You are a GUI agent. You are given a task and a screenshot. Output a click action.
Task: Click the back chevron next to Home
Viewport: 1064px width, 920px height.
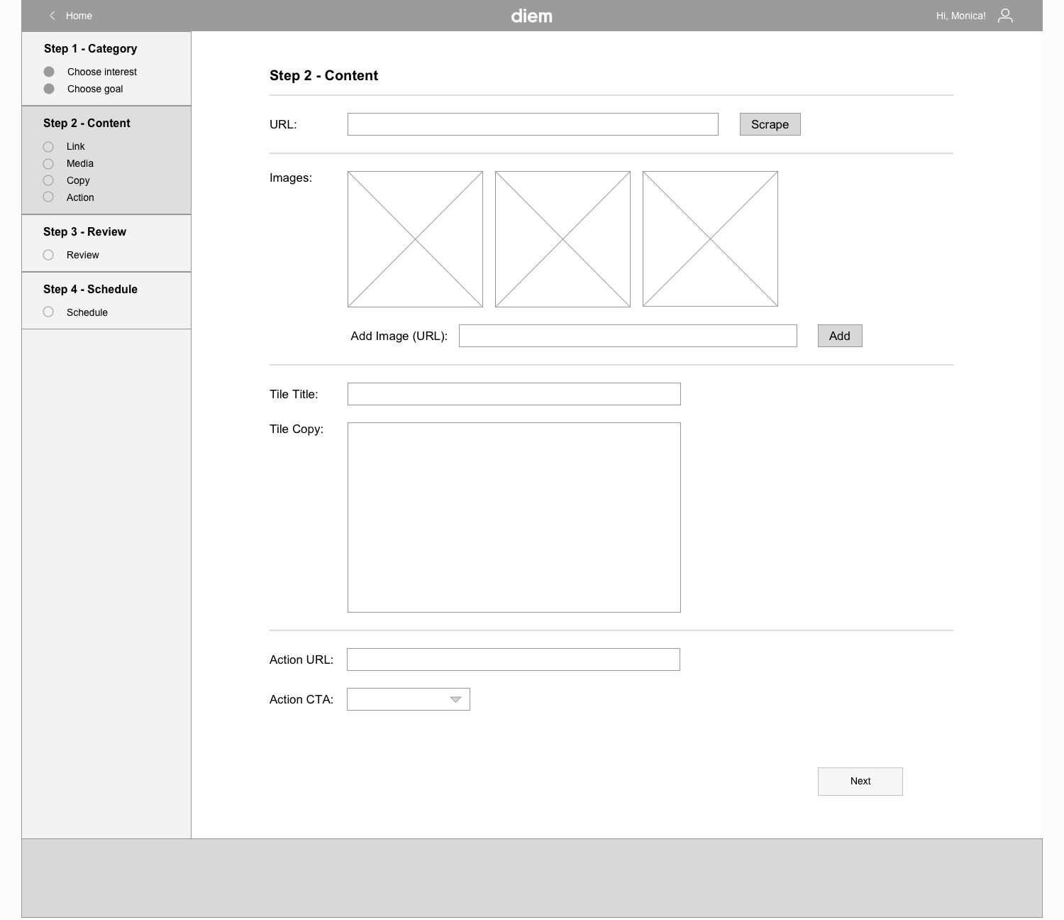52,16
